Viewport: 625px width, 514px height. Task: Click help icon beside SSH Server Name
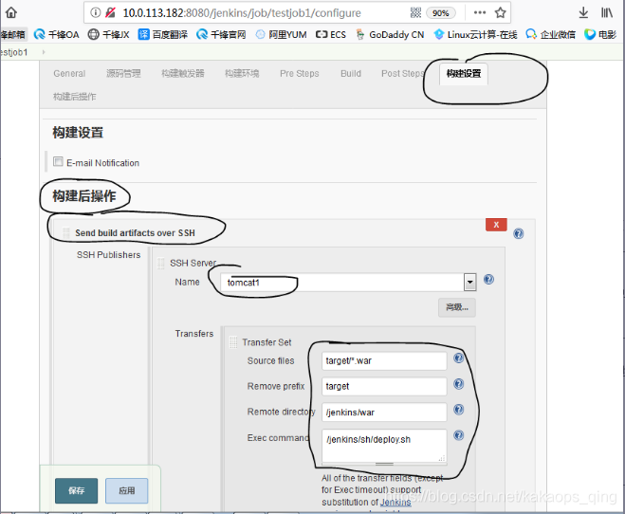tap(488, 280)
